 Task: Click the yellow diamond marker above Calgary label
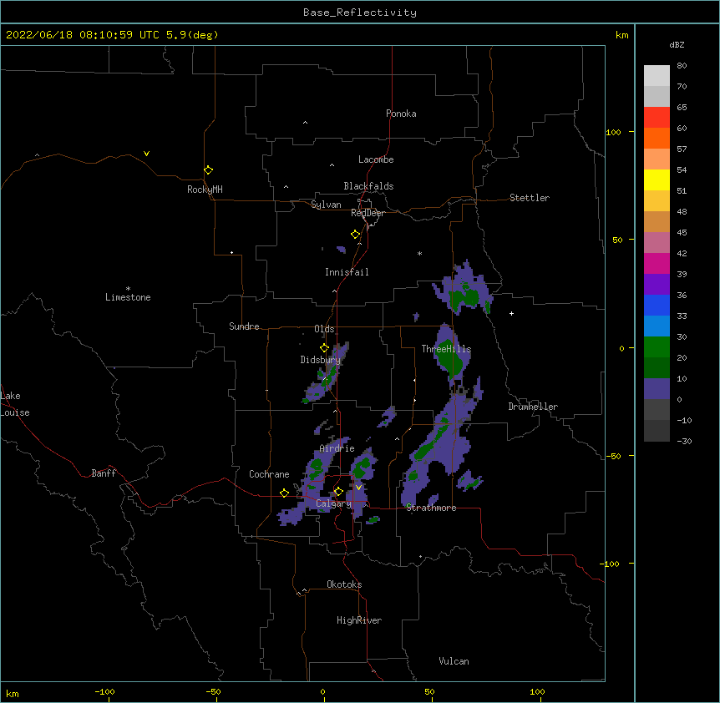338,492
